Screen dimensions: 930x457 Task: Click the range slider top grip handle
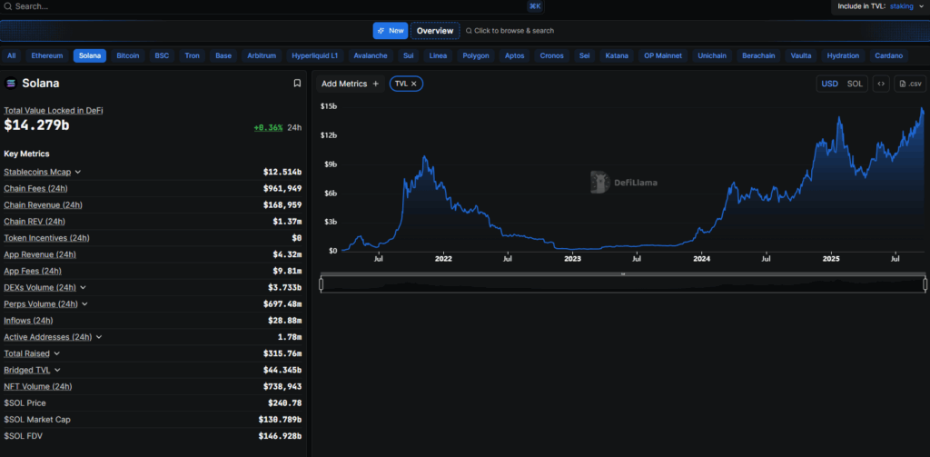pyautogui.click(x=623, y=274)
